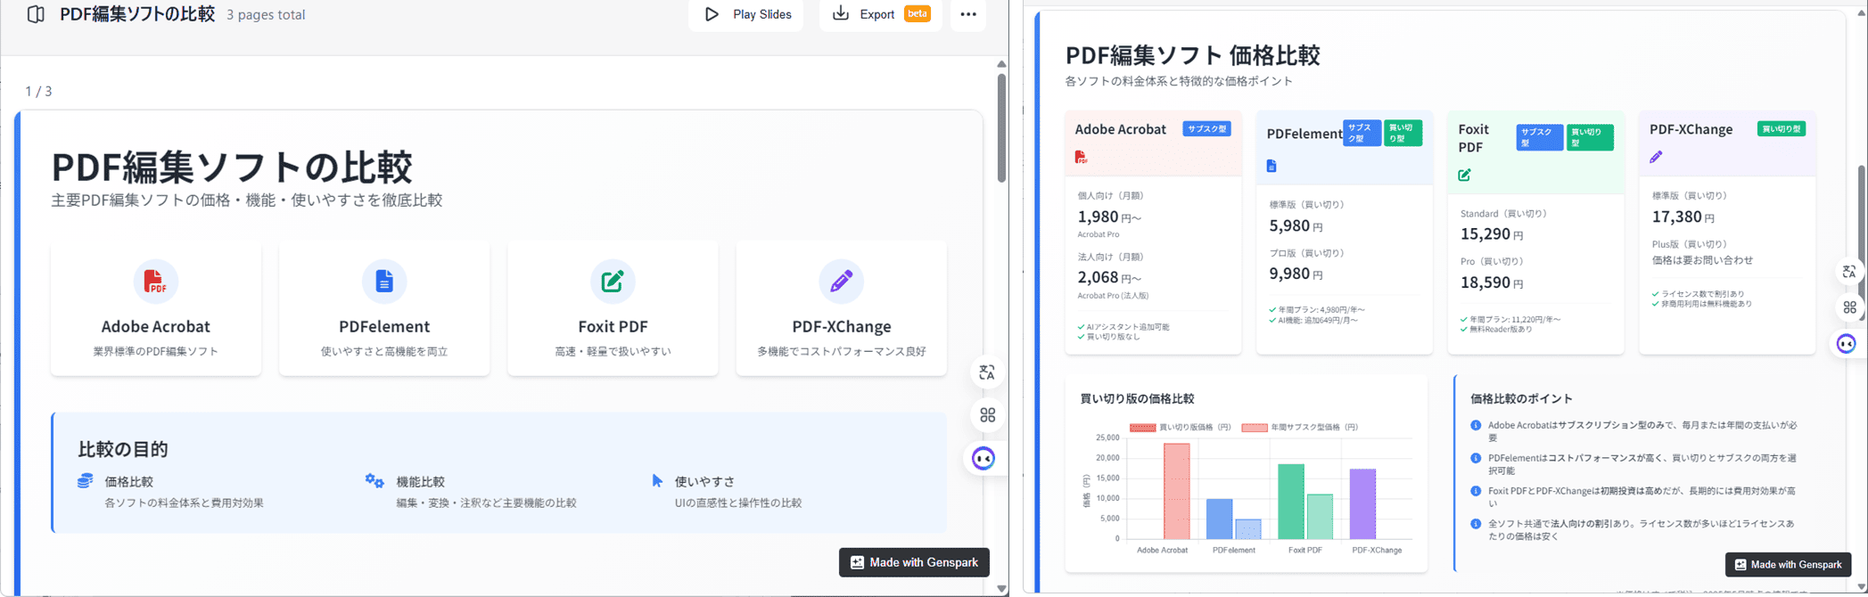The width and height of the screenshot is (1868, 597).
Task: Click the 18,590 円 Foxit Pro price
Action: pyautogui.click(x=1492, y=282)
